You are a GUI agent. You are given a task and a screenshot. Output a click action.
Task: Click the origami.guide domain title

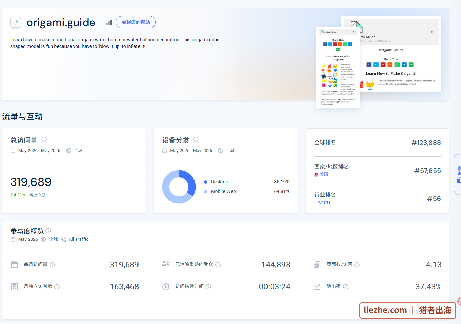pyautogui.click(x=61, y=22)
